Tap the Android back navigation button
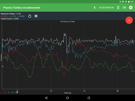 [46, 98]
